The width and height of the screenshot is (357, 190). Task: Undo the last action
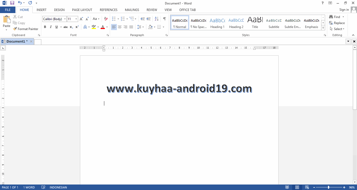[x=20, y=3]
